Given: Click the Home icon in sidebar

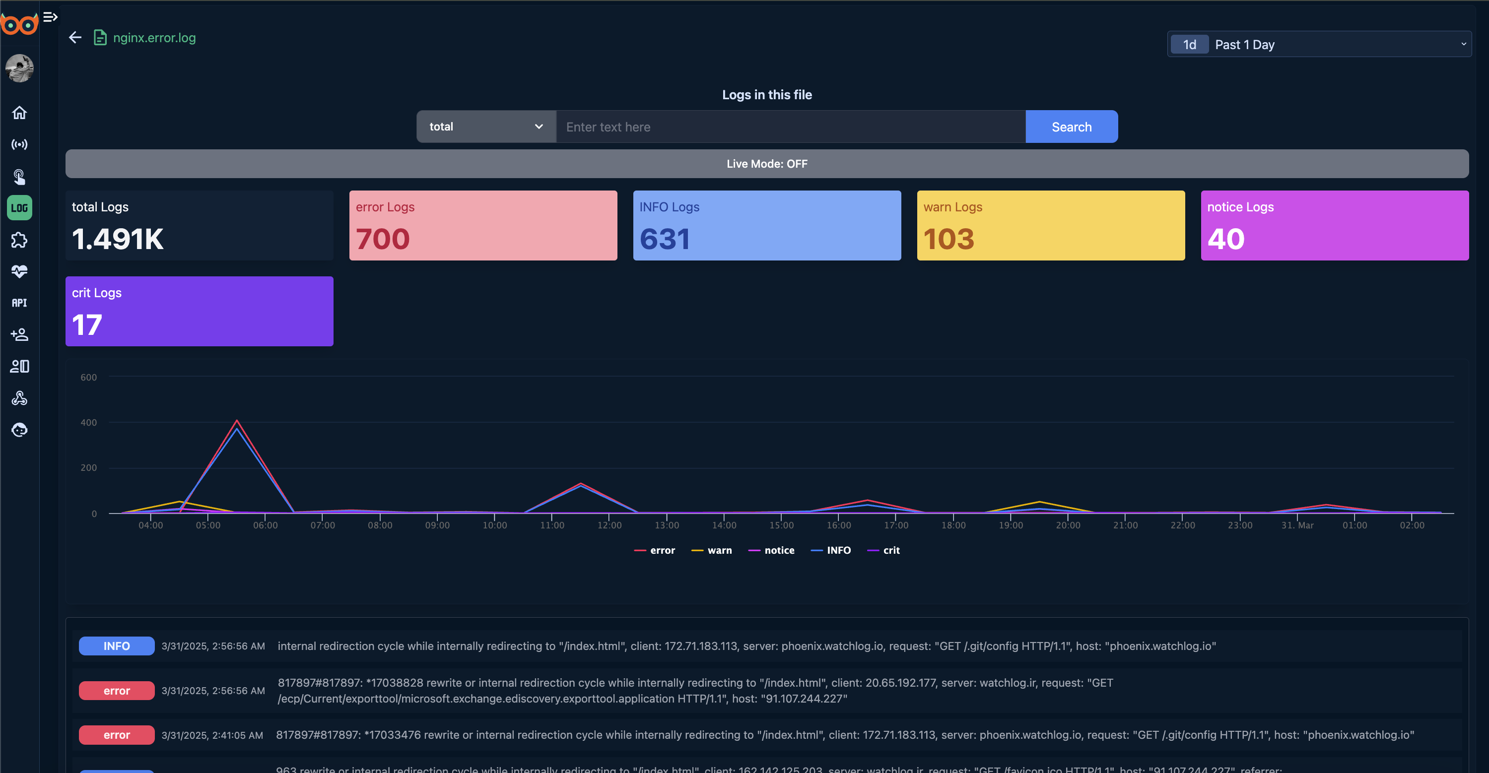Looking at the screenshot, I should click(19, 113).
